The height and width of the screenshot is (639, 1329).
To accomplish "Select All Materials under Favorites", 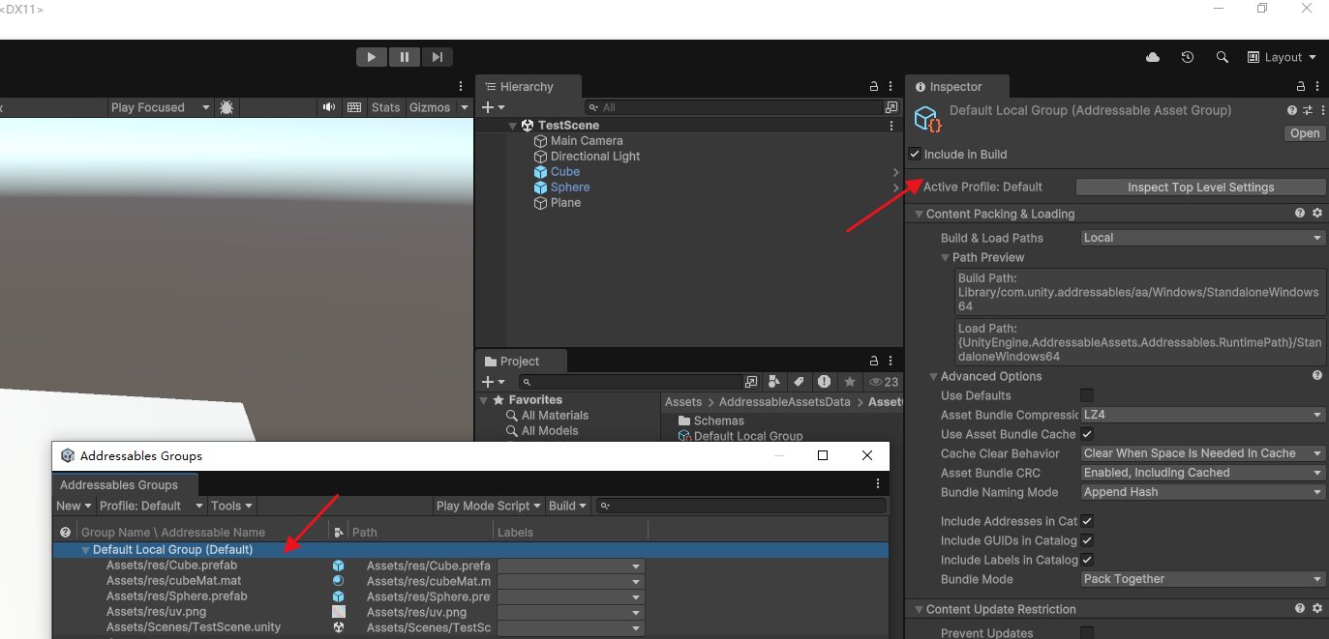I will click(555, 416).
